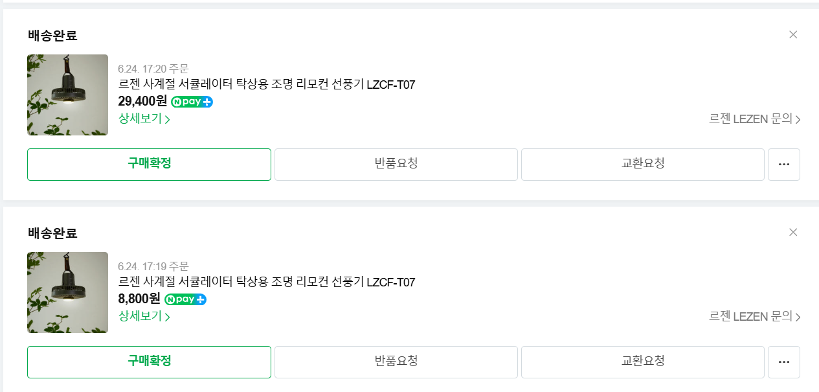Open product title of the 6.24. 17:19 order
Image resolution: width=819 pixels, height=392 pixels.
click(267, 282)
